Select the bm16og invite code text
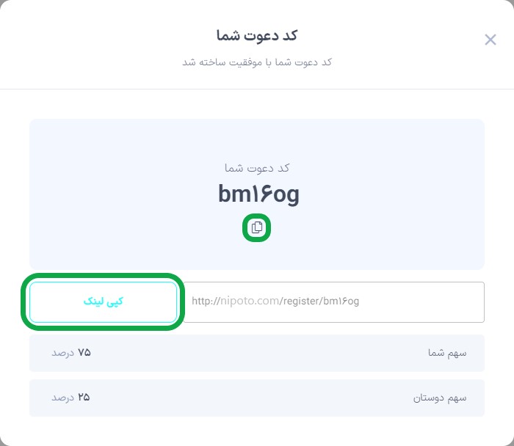Screen dimensions: 514x446 (x=258, y=194)
